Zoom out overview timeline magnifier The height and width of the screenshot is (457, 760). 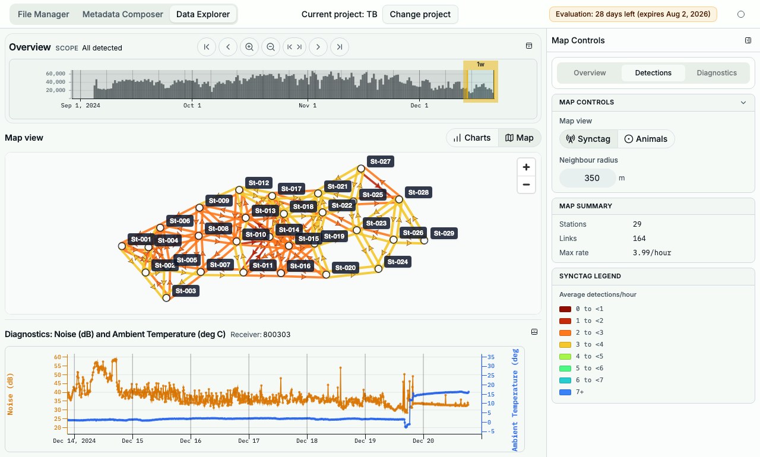click(x=271, y=47)
